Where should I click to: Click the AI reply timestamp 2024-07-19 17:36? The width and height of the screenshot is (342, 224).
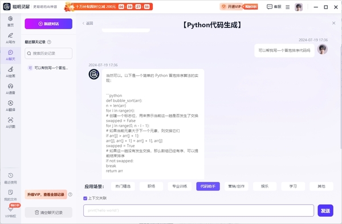pos(103,65)
